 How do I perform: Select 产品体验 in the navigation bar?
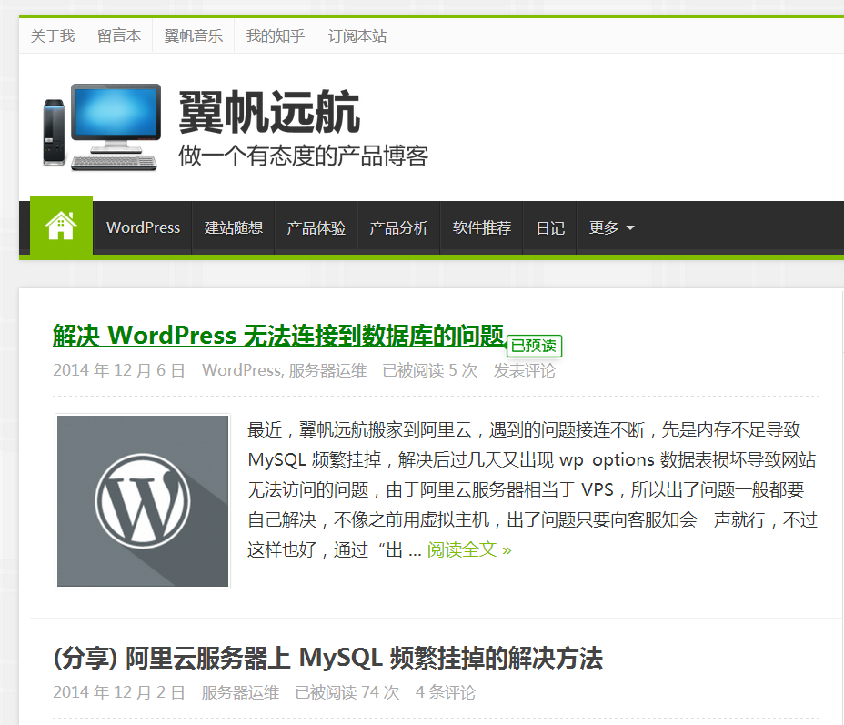[316, 227]
